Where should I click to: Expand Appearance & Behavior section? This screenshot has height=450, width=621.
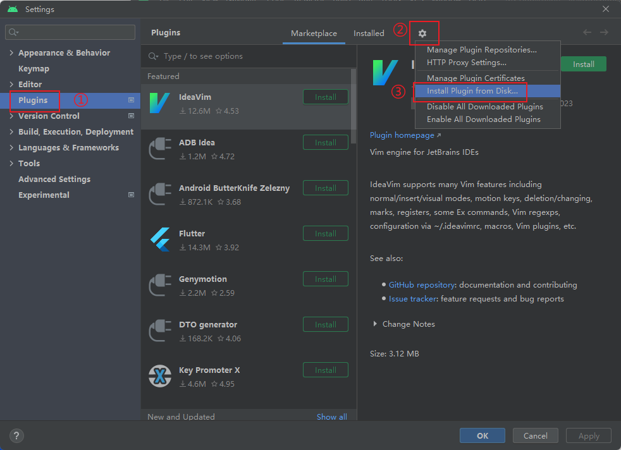(11, 52)
